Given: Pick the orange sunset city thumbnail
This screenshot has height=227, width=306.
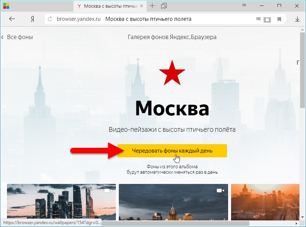Looking at the screenshot, I should [x=265, y=202].
